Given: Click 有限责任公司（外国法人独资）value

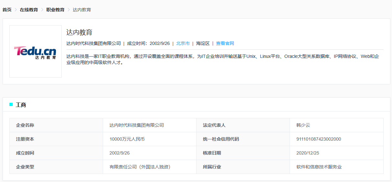Looking at the screenshot, I should point(140,167).
